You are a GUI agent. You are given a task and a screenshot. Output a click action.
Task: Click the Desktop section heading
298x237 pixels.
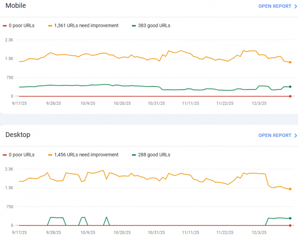18,135
